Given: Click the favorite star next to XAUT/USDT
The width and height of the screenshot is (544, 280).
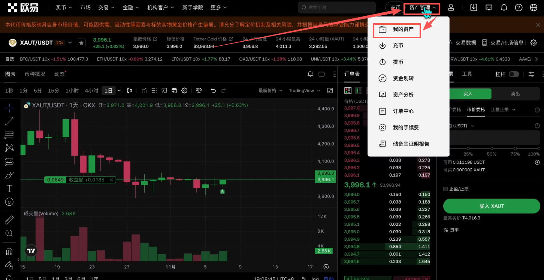Looking at the screenshot, I should (x=81, y=42).
